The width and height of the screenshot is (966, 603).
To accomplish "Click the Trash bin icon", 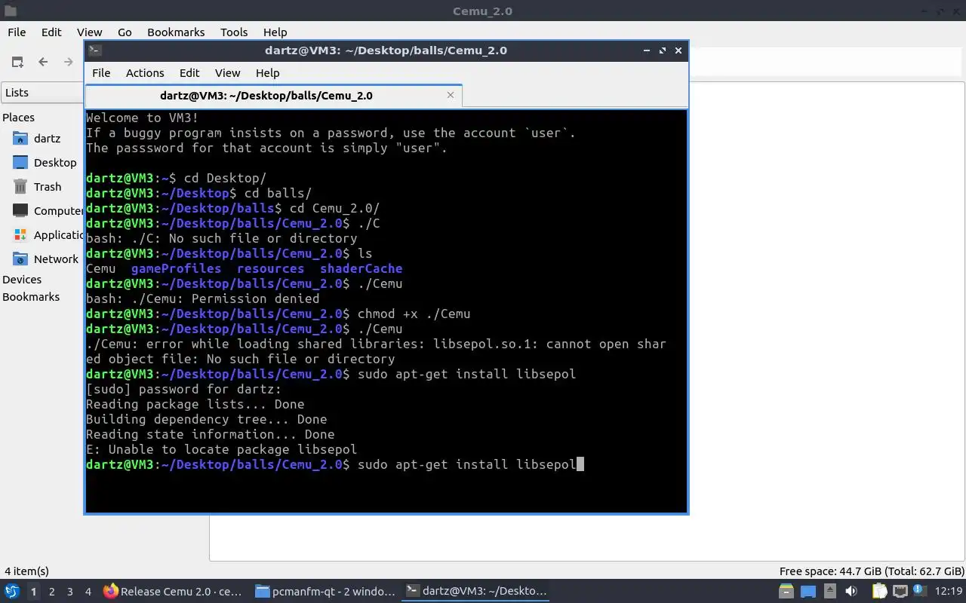I will pos(20,187).
